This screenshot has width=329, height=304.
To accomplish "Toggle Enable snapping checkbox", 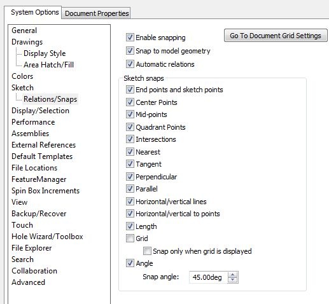I will [x=130, y=38].
